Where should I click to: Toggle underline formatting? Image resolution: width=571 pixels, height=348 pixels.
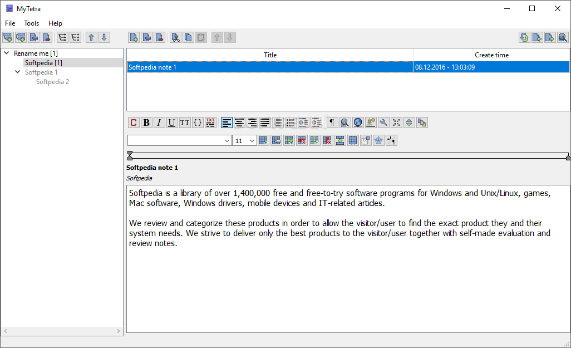[172, 123]
